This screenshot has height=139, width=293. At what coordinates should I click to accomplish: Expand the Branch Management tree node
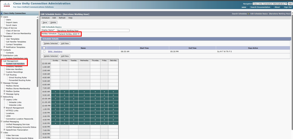[x=4, y=108]
